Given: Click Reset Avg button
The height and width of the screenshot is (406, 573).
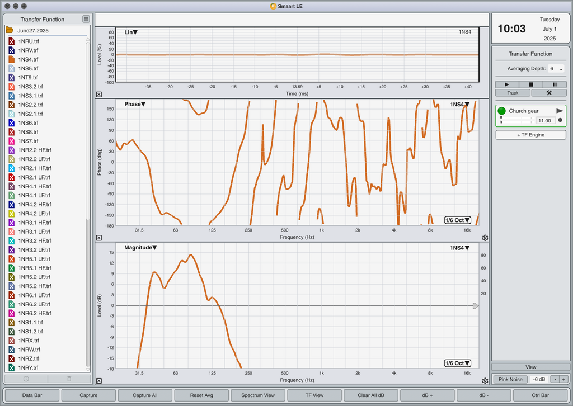Looking at the screenshot, I should click(x=201, y=395).
